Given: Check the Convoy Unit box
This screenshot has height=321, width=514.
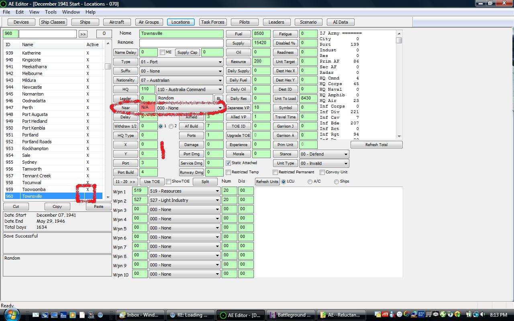Looking at the screenshot, I should (x=322, y=172).
